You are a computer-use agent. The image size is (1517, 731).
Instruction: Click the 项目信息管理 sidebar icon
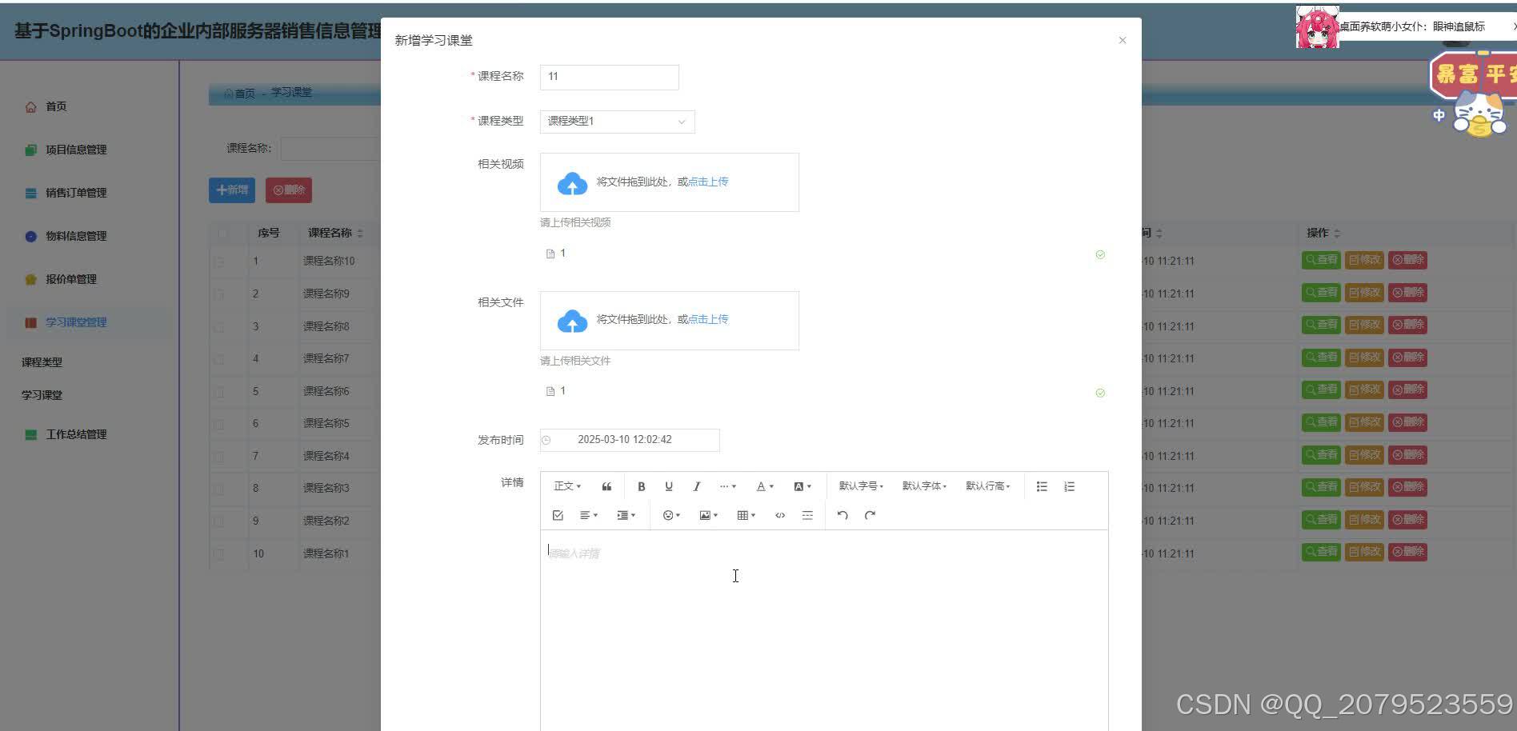click(30, 150)
